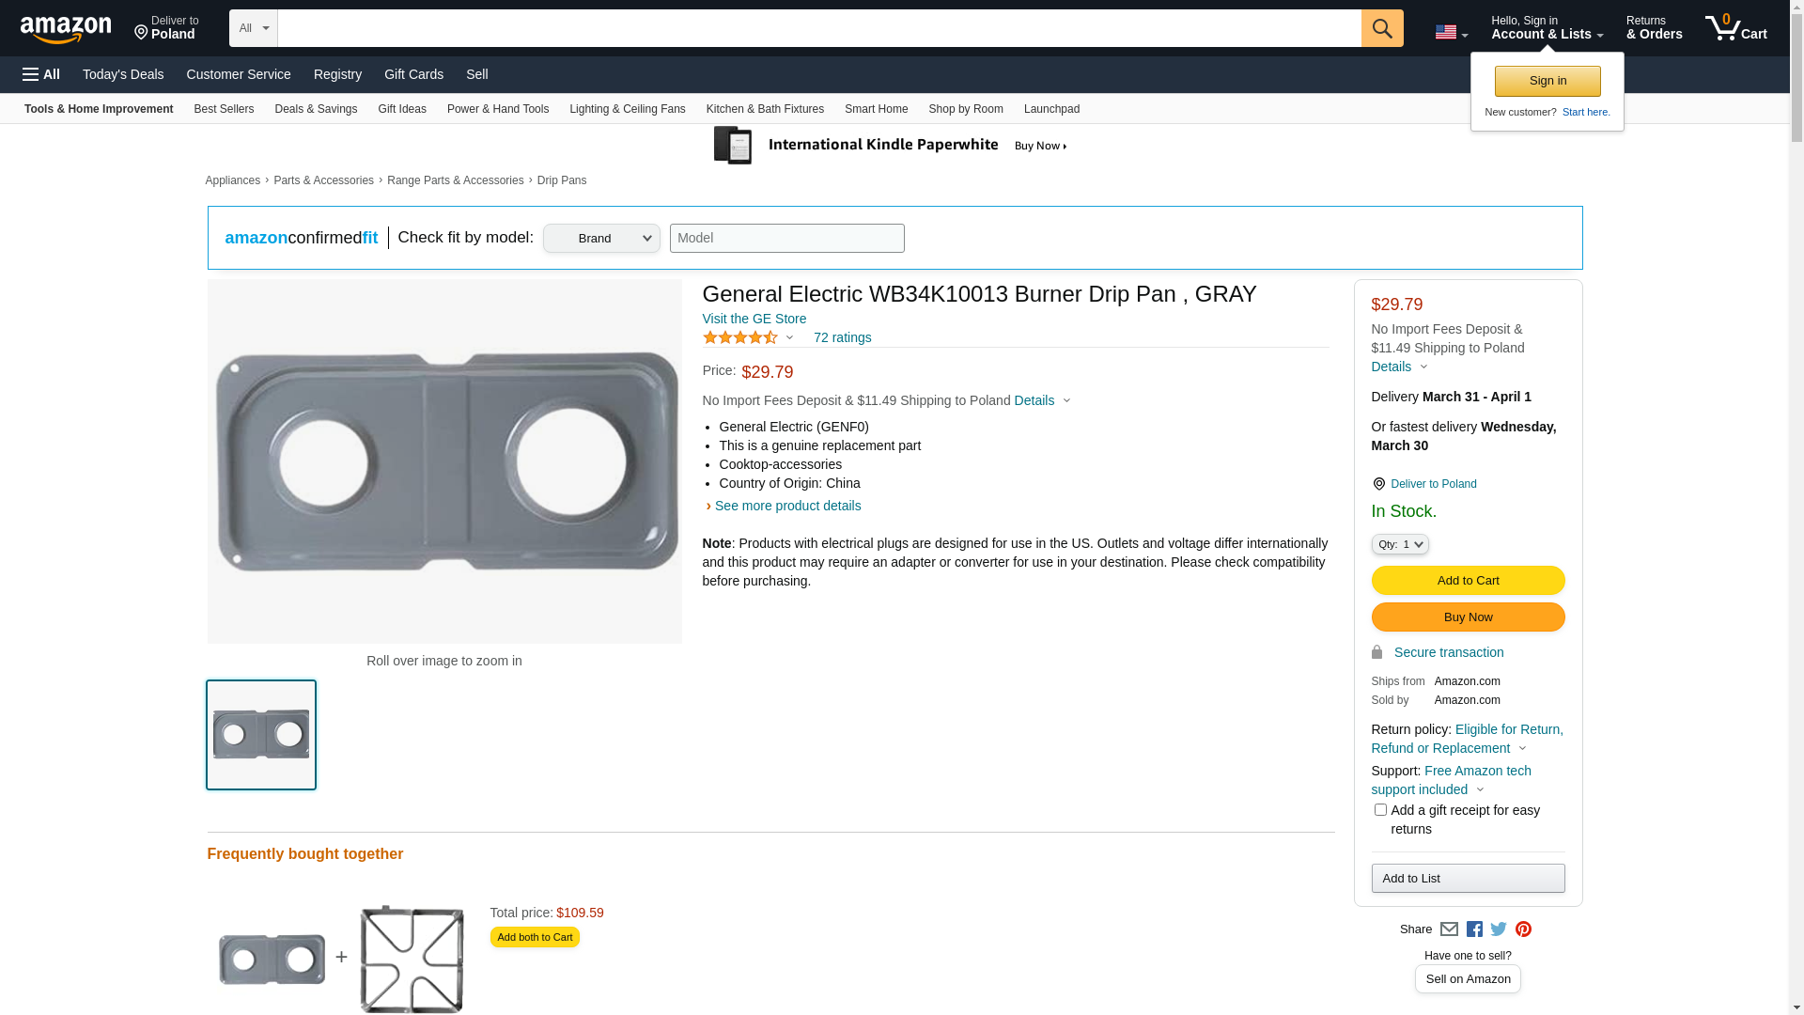Click the US flag language selector
This screenshot has height=1015, width=1804.
pos(1451,33)
